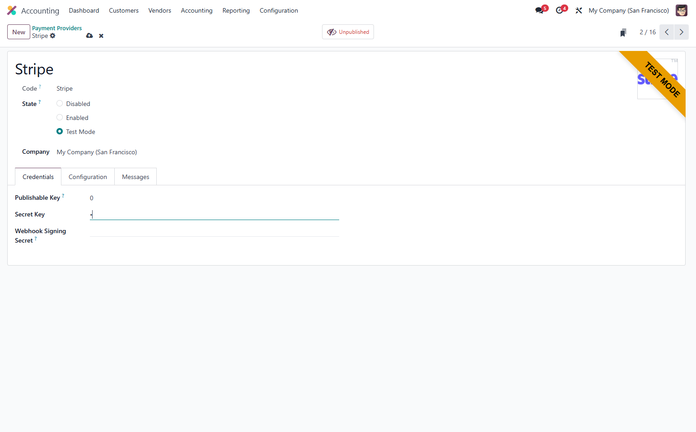The width and height of the screenshot is (696, 432).
Task: Save record with the cloud upload icon
Action: [89, 36]
